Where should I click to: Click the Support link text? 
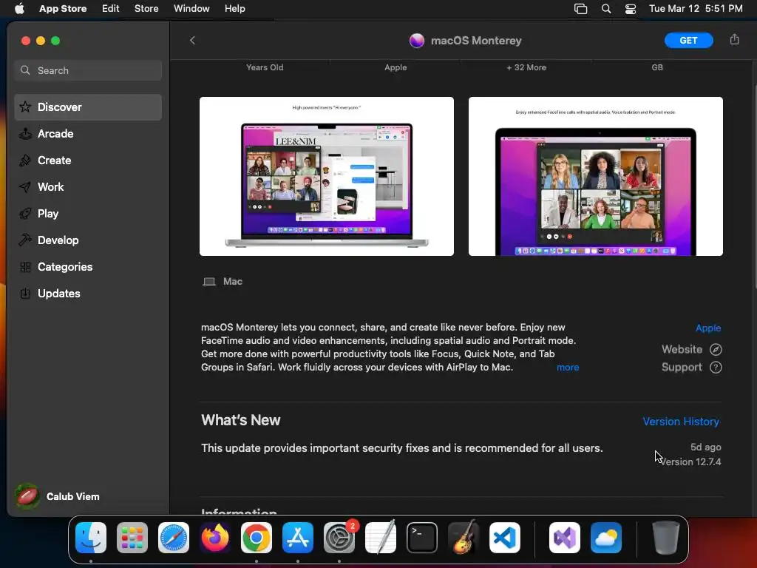tap(682, 368)
